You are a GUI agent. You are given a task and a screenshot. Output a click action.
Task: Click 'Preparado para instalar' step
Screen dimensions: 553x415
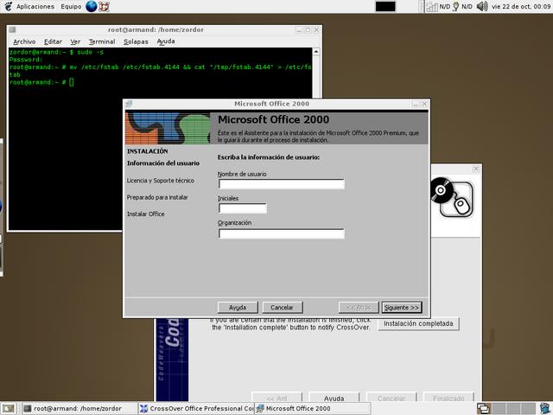click(157, 197)
